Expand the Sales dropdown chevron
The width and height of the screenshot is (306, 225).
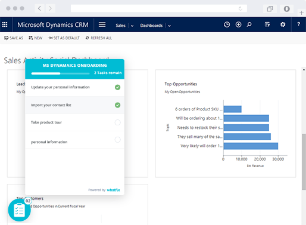[132, 26]
